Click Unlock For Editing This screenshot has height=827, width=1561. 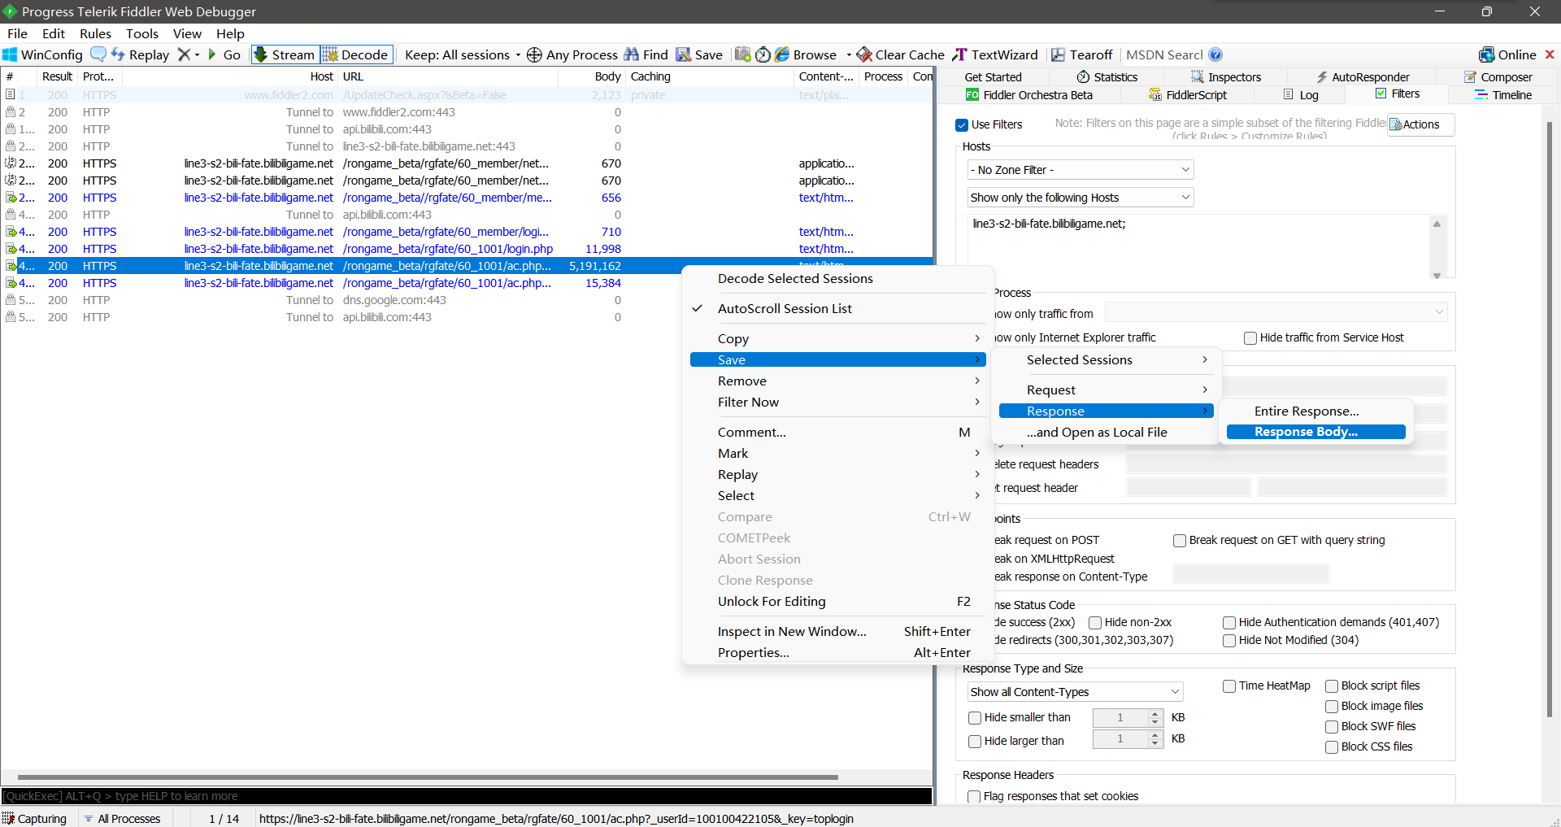click(x=838, y=602)
